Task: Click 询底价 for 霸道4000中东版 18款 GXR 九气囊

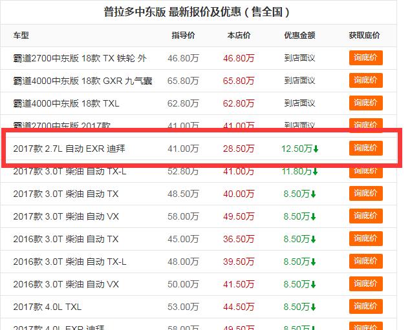Action: (x=365, y=81)
